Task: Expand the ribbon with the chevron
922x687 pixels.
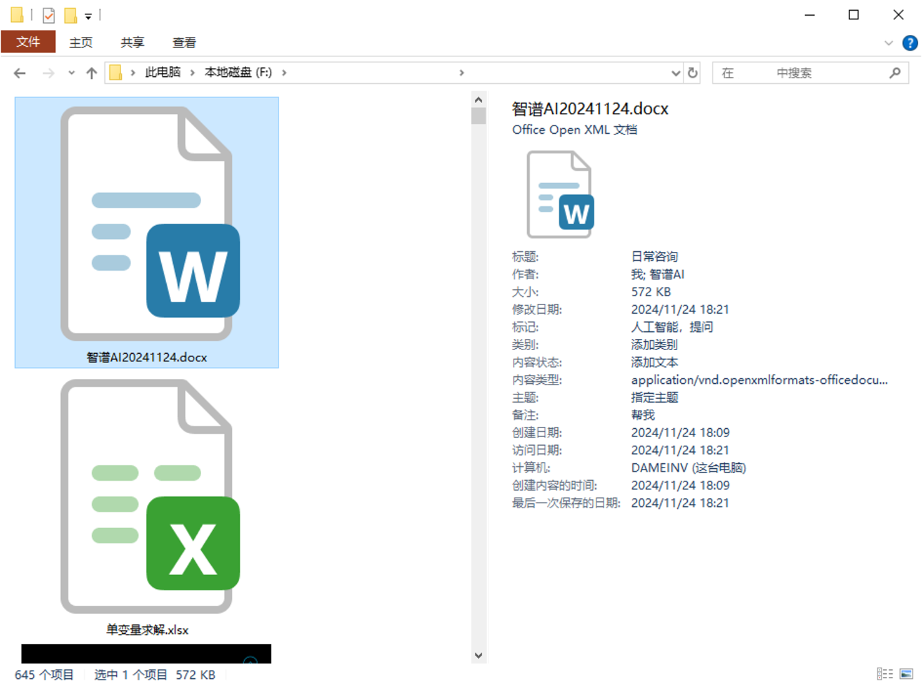Action: coord(888,43)
